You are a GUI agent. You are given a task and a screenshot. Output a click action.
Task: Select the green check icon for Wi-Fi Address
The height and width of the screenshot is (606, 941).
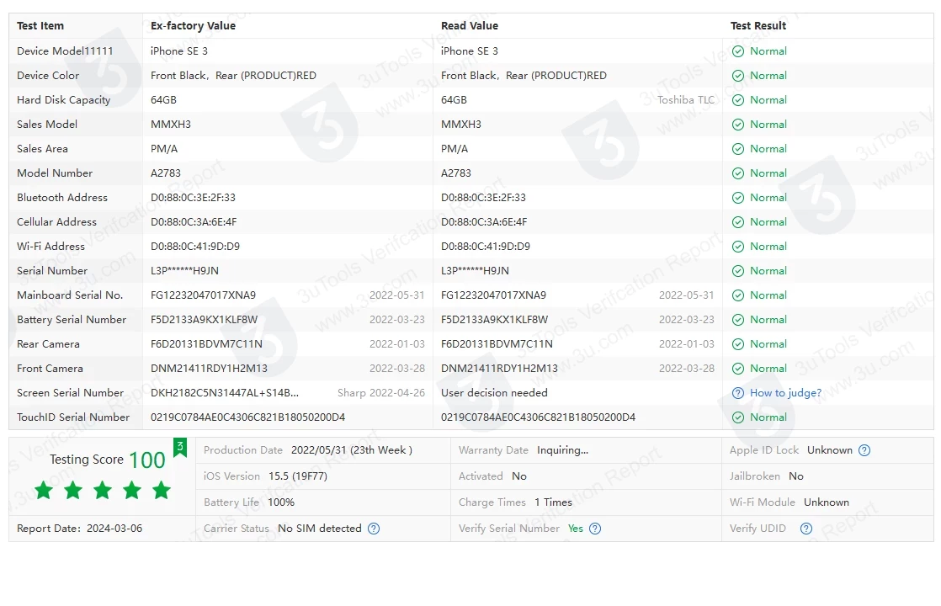(x=738, y=247)
